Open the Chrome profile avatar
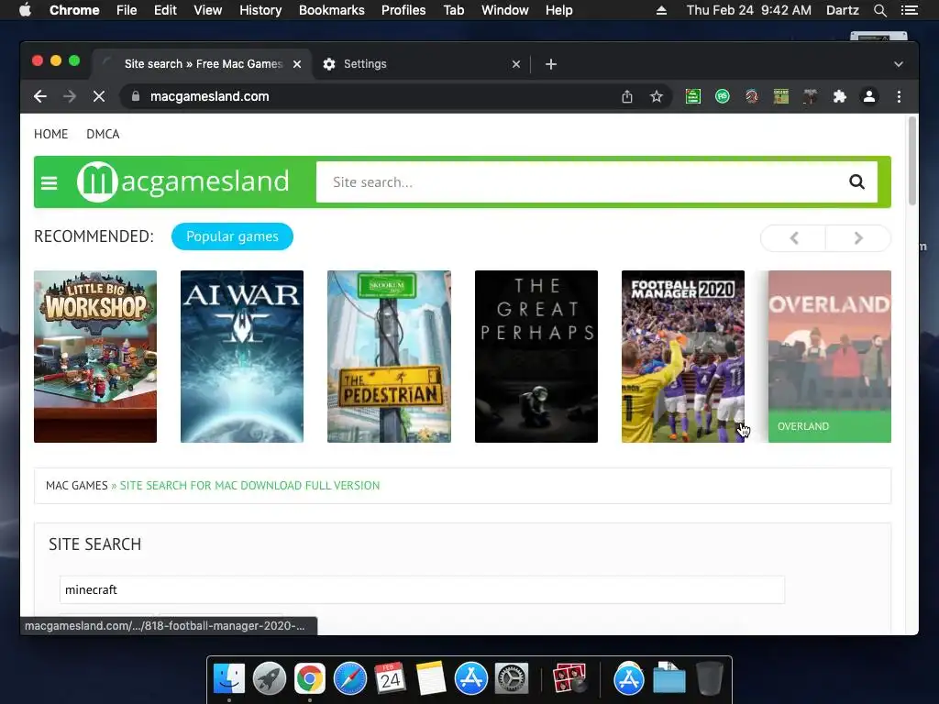Viewport: 939px width, 704px height. [869, 96]
